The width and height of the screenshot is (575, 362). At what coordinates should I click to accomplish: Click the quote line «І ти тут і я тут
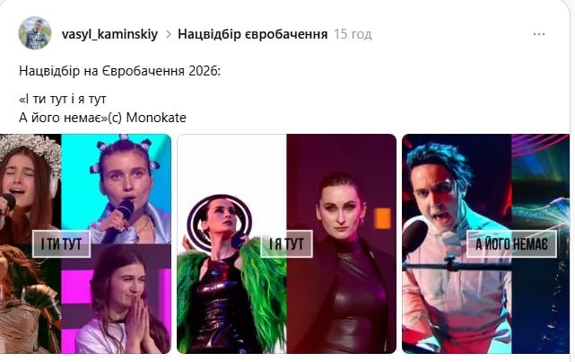pos(62,99)
